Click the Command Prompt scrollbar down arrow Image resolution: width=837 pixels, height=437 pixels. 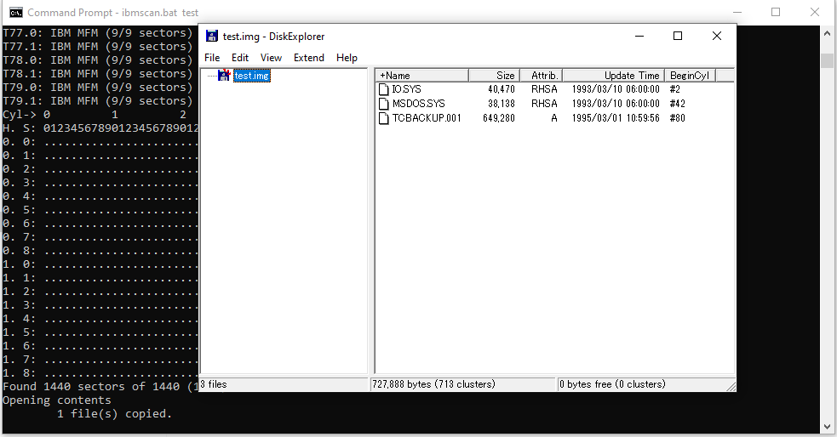click(827, 427)
